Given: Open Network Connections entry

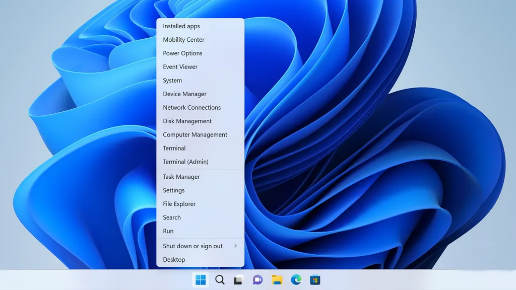Looking at the screenshot, I should coord(200,108).
